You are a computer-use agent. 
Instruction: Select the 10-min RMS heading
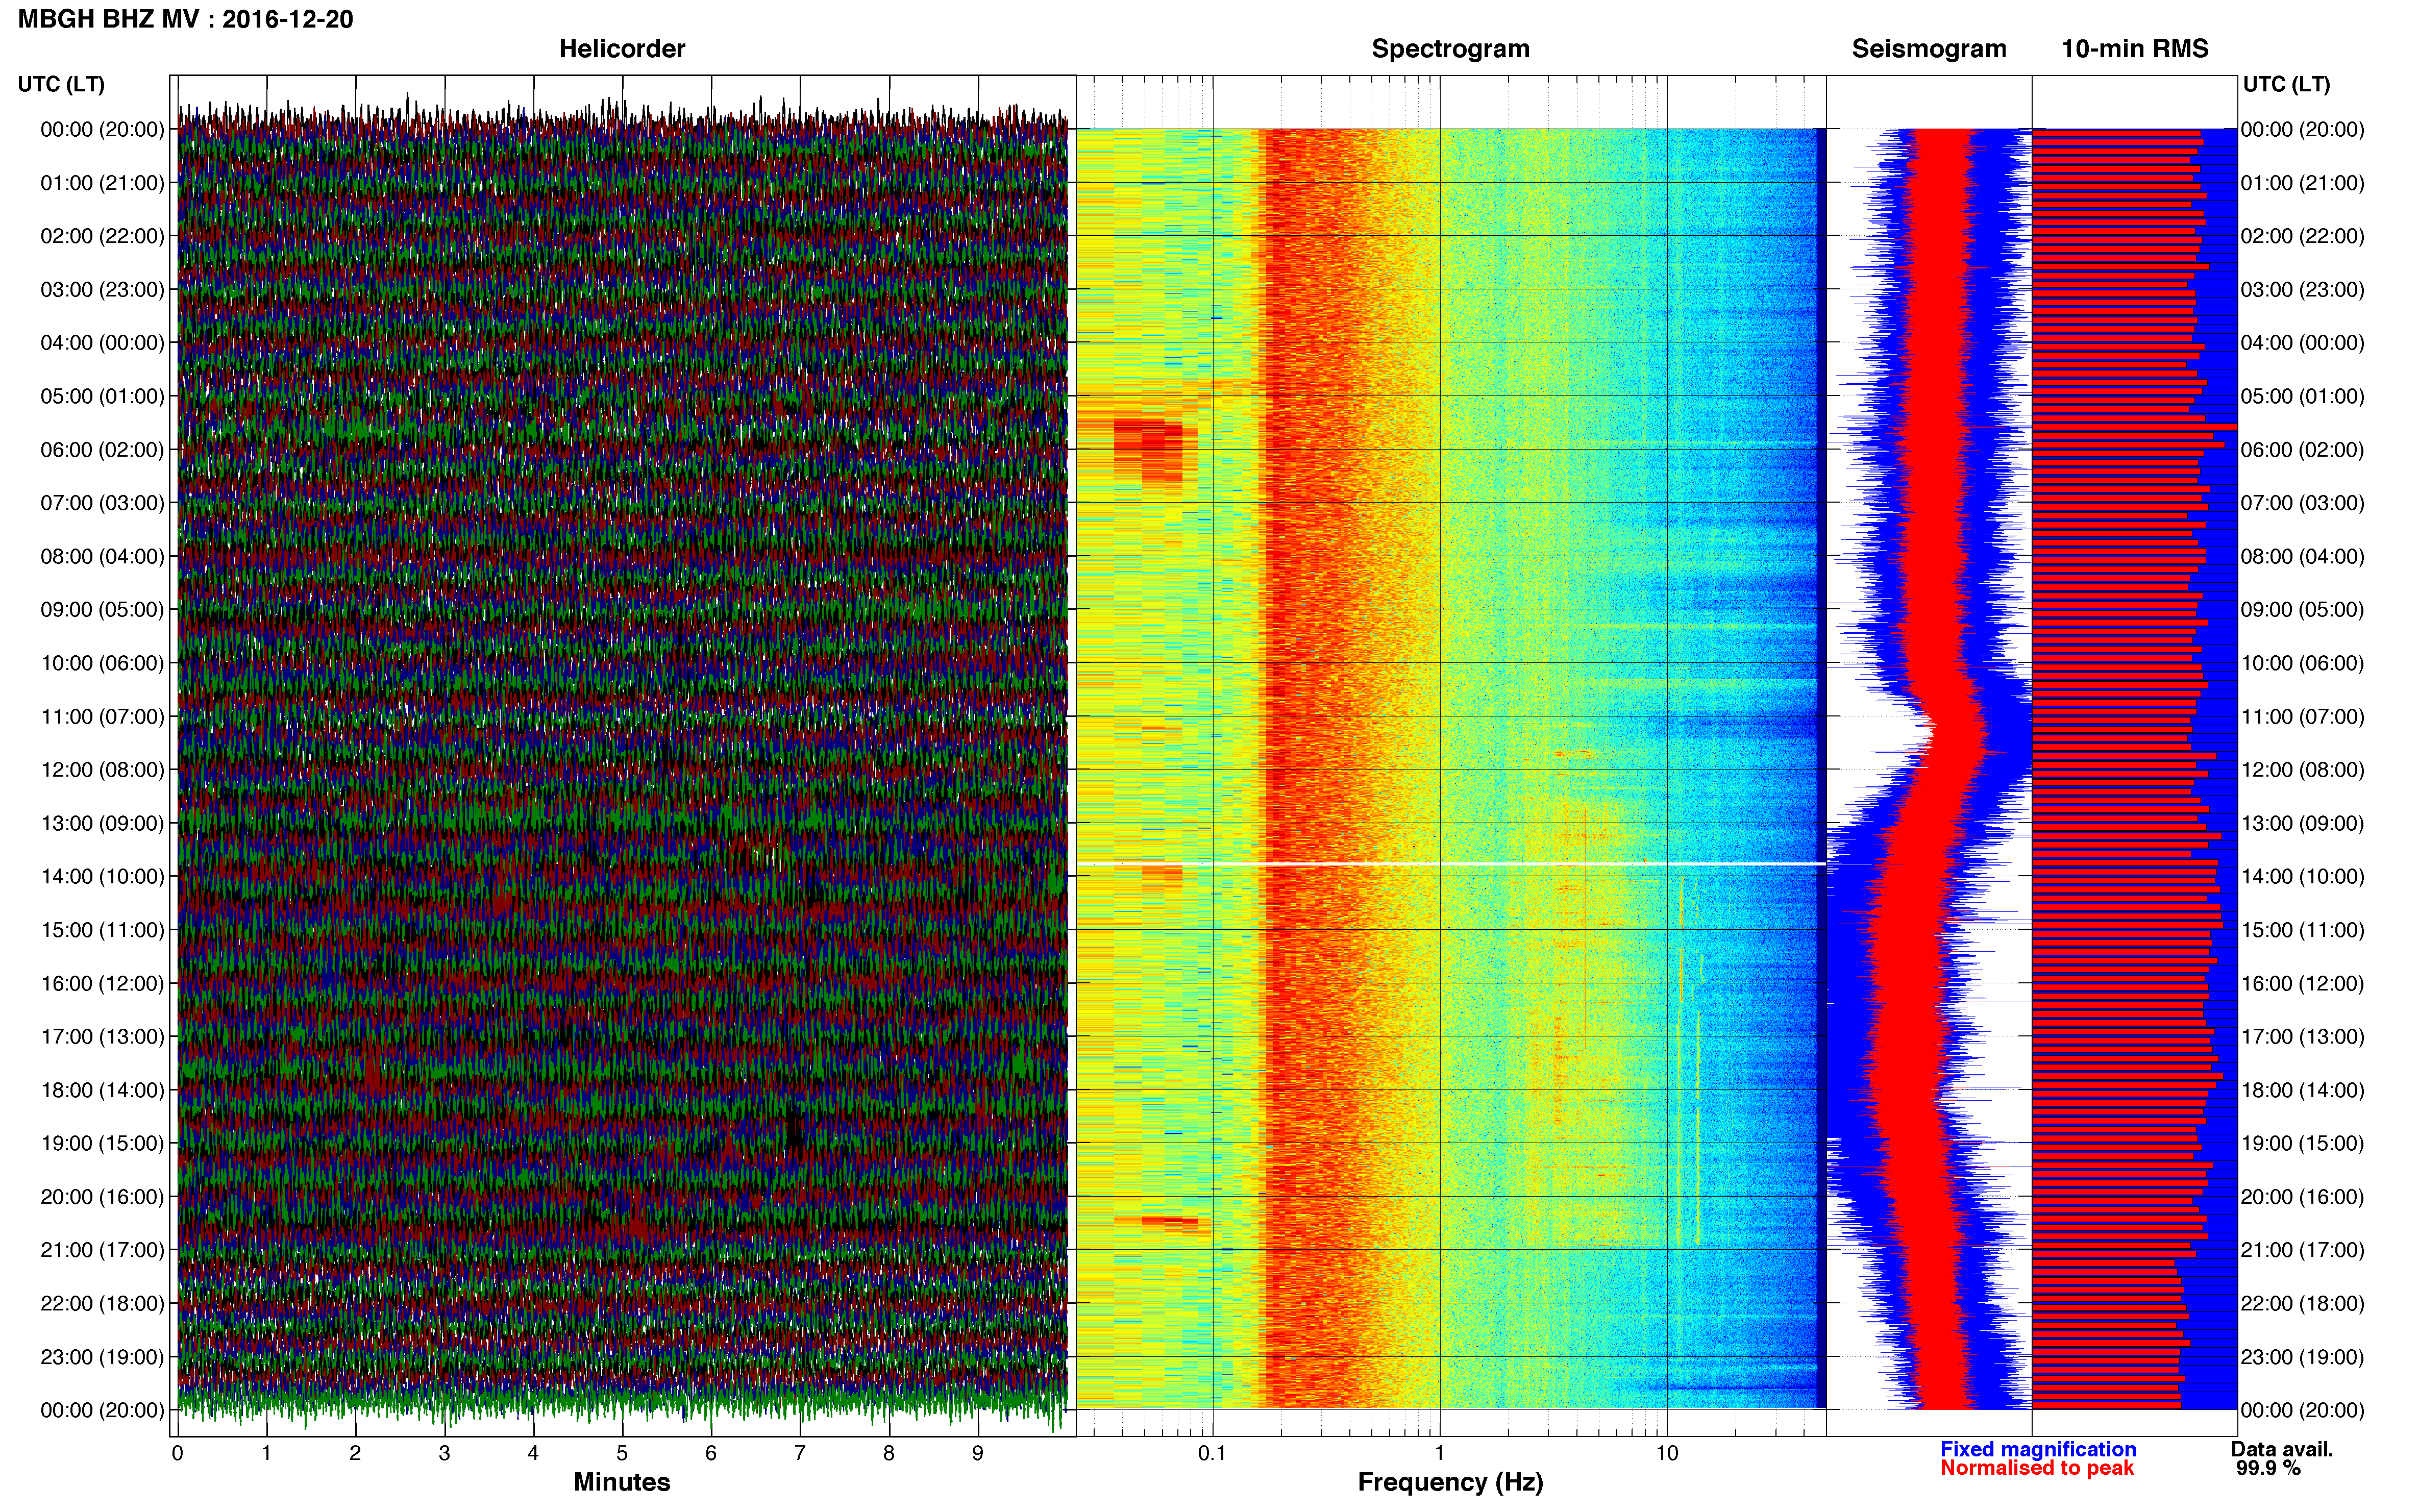point(2134,49)
